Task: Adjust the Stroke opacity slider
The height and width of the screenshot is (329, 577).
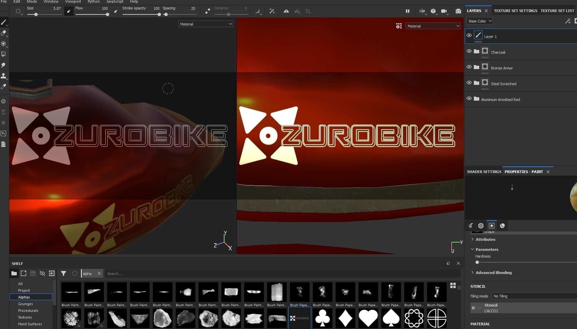Action: coord(141,14)
